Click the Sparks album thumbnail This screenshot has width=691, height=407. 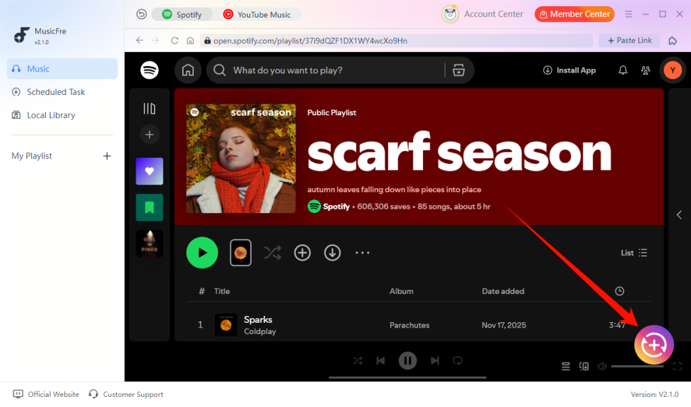pos(225,325)
